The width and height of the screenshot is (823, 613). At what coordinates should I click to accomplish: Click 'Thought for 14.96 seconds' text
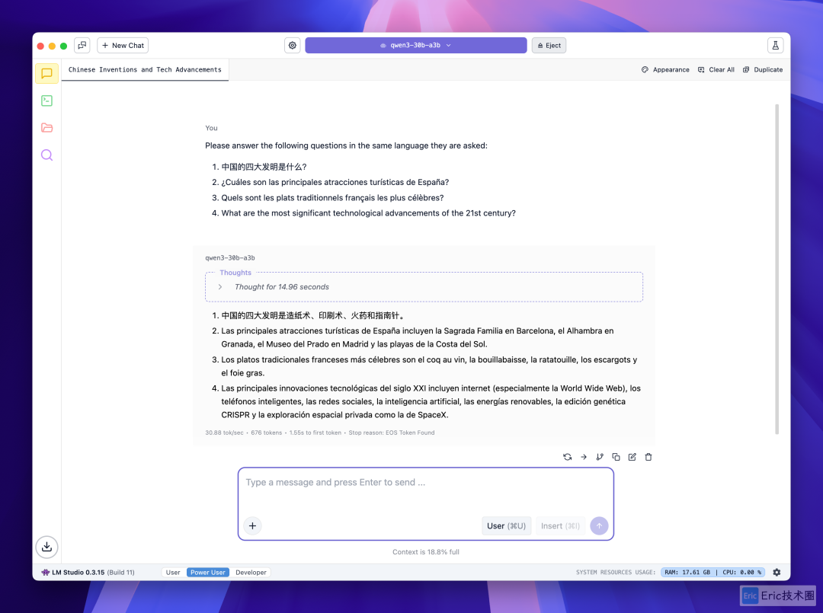(282, 287)
